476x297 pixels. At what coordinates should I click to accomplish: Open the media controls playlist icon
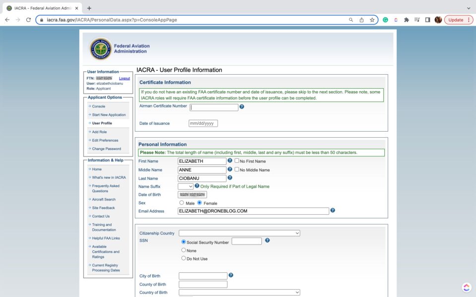[x=417, y=20]
